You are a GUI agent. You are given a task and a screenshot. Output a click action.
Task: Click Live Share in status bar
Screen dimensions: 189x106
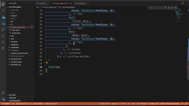click(38, 104)
